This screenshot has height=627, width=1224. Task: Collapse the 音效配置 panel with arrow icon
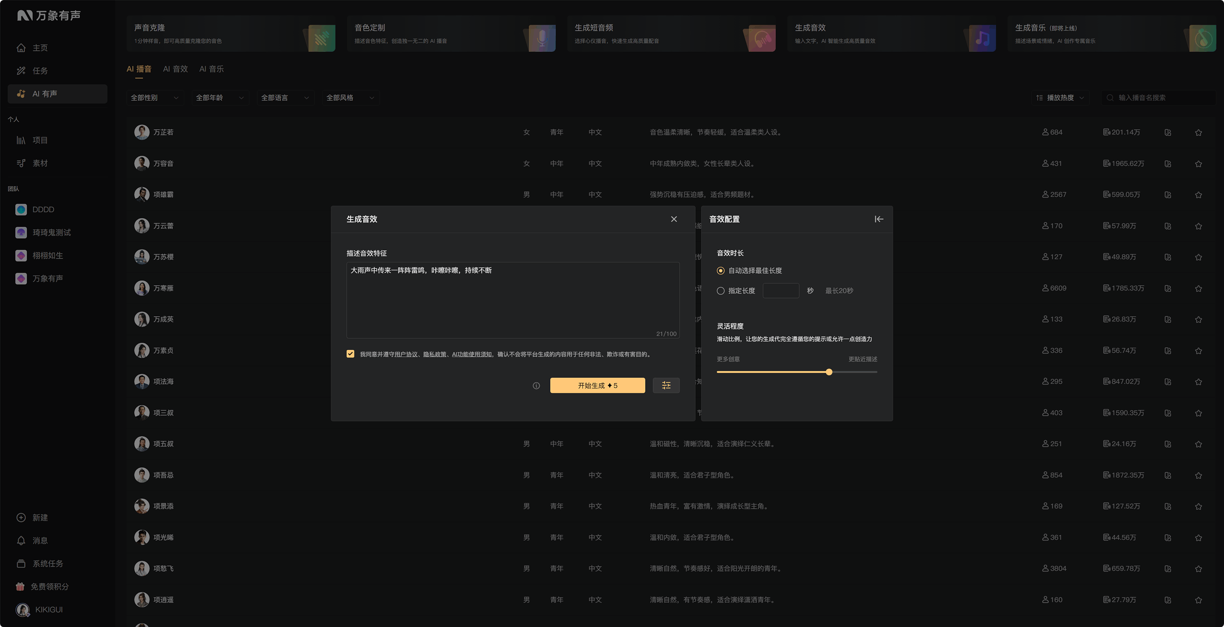[878, 219]
